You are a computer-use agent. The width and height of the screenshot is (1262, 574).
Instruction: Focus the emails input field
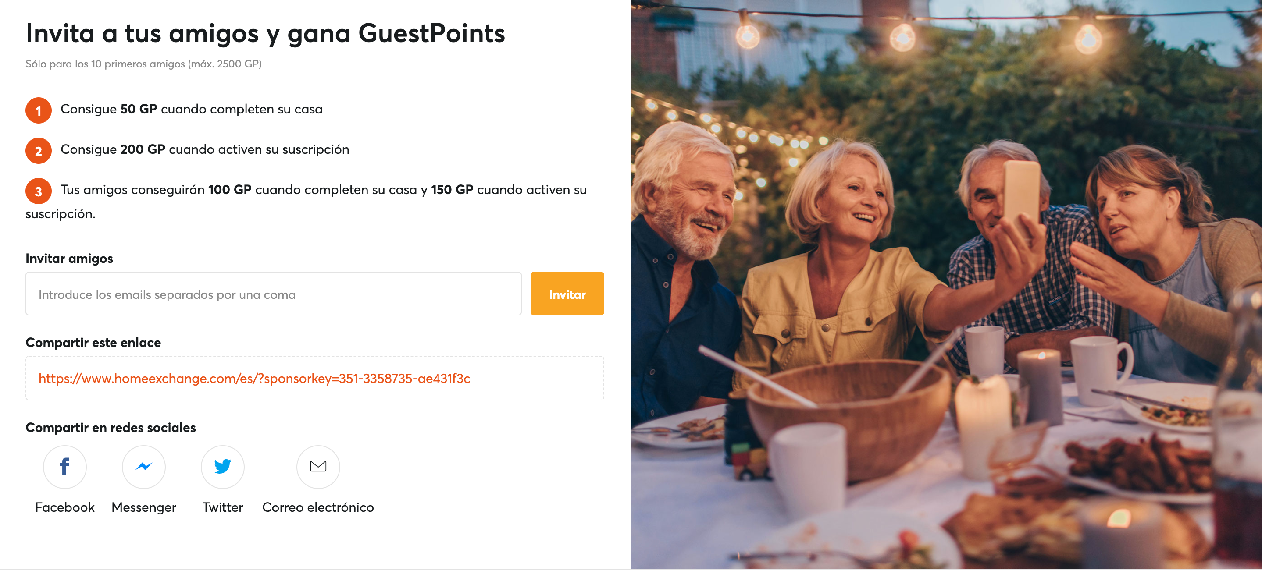273,294
